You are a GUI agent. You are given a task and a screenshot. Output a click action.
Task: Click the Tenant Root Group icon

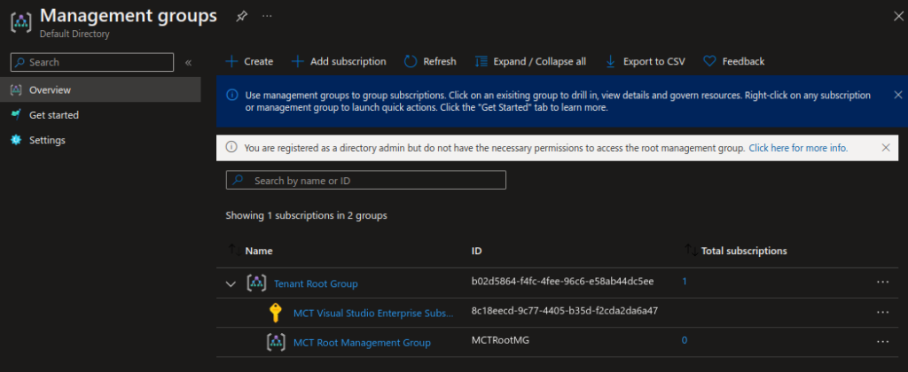256,283
